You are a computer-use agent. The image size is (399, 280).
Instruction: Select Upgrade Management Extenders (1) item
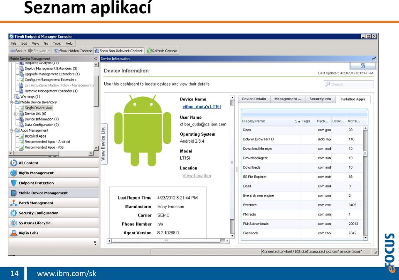52,74
